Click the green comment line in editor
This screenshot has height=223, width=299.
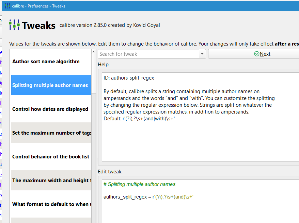140,184
